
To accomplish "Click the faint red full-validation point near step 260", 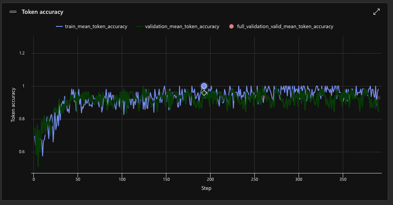I will click(x=263, y=97).
